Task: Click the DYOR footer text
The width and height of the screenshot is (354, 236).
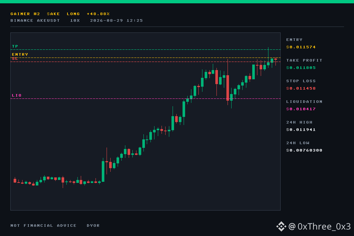Action: 93,225
